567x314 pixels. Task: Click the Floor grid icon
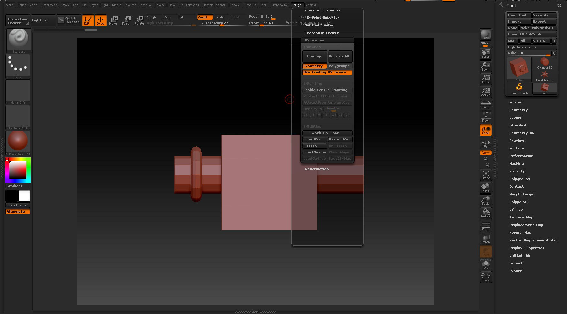tap(486, 118)
